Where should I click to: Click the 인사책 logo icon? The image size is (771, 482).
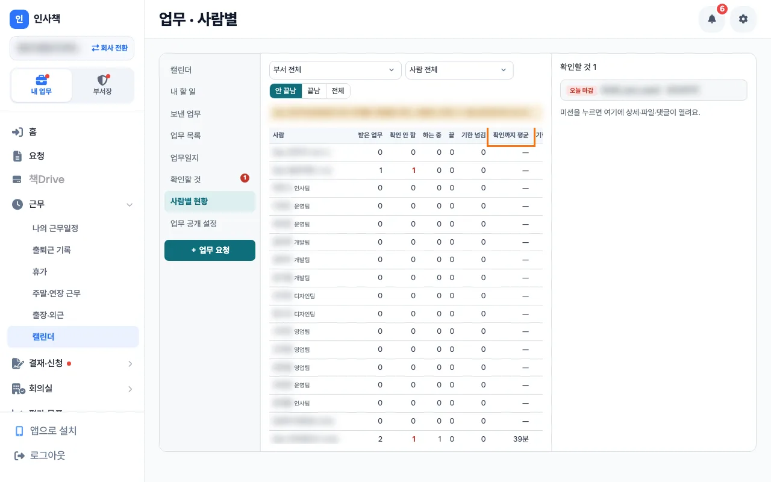pyautogui.click(x=19, y=19)
